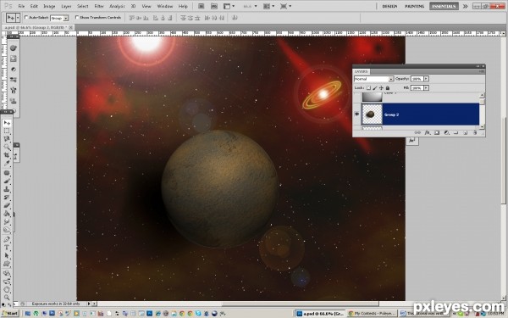
Task: Select the Horizontal Type tool
Action: click(x=7, y=248)
